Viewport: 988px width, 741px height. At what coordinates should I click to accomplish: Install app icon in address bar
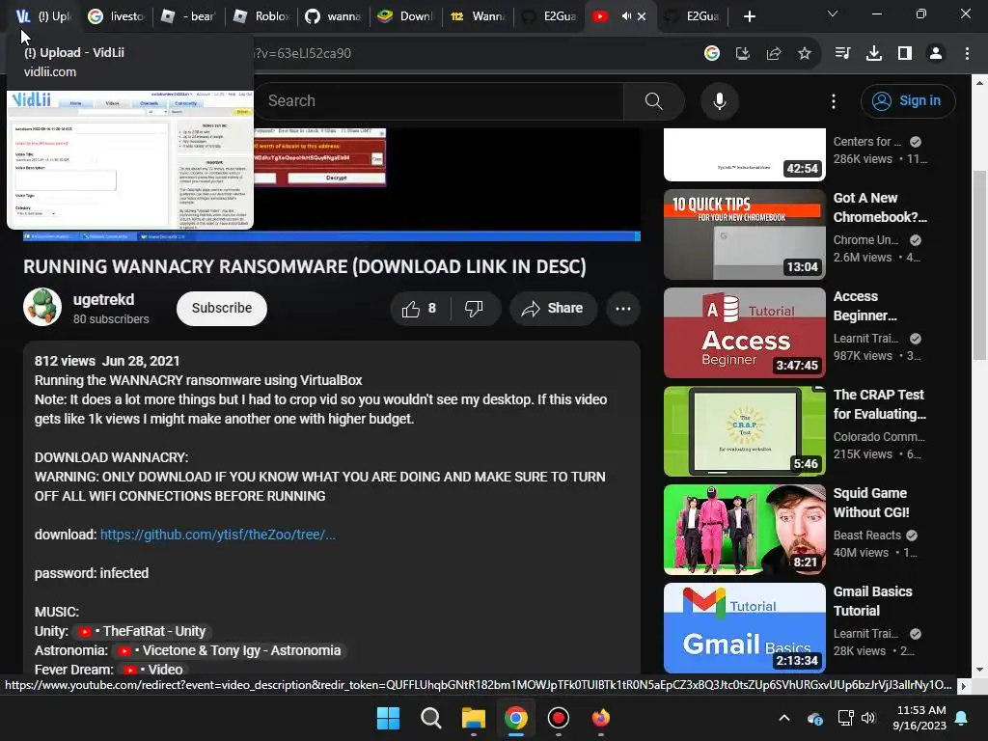pos(743,54)
